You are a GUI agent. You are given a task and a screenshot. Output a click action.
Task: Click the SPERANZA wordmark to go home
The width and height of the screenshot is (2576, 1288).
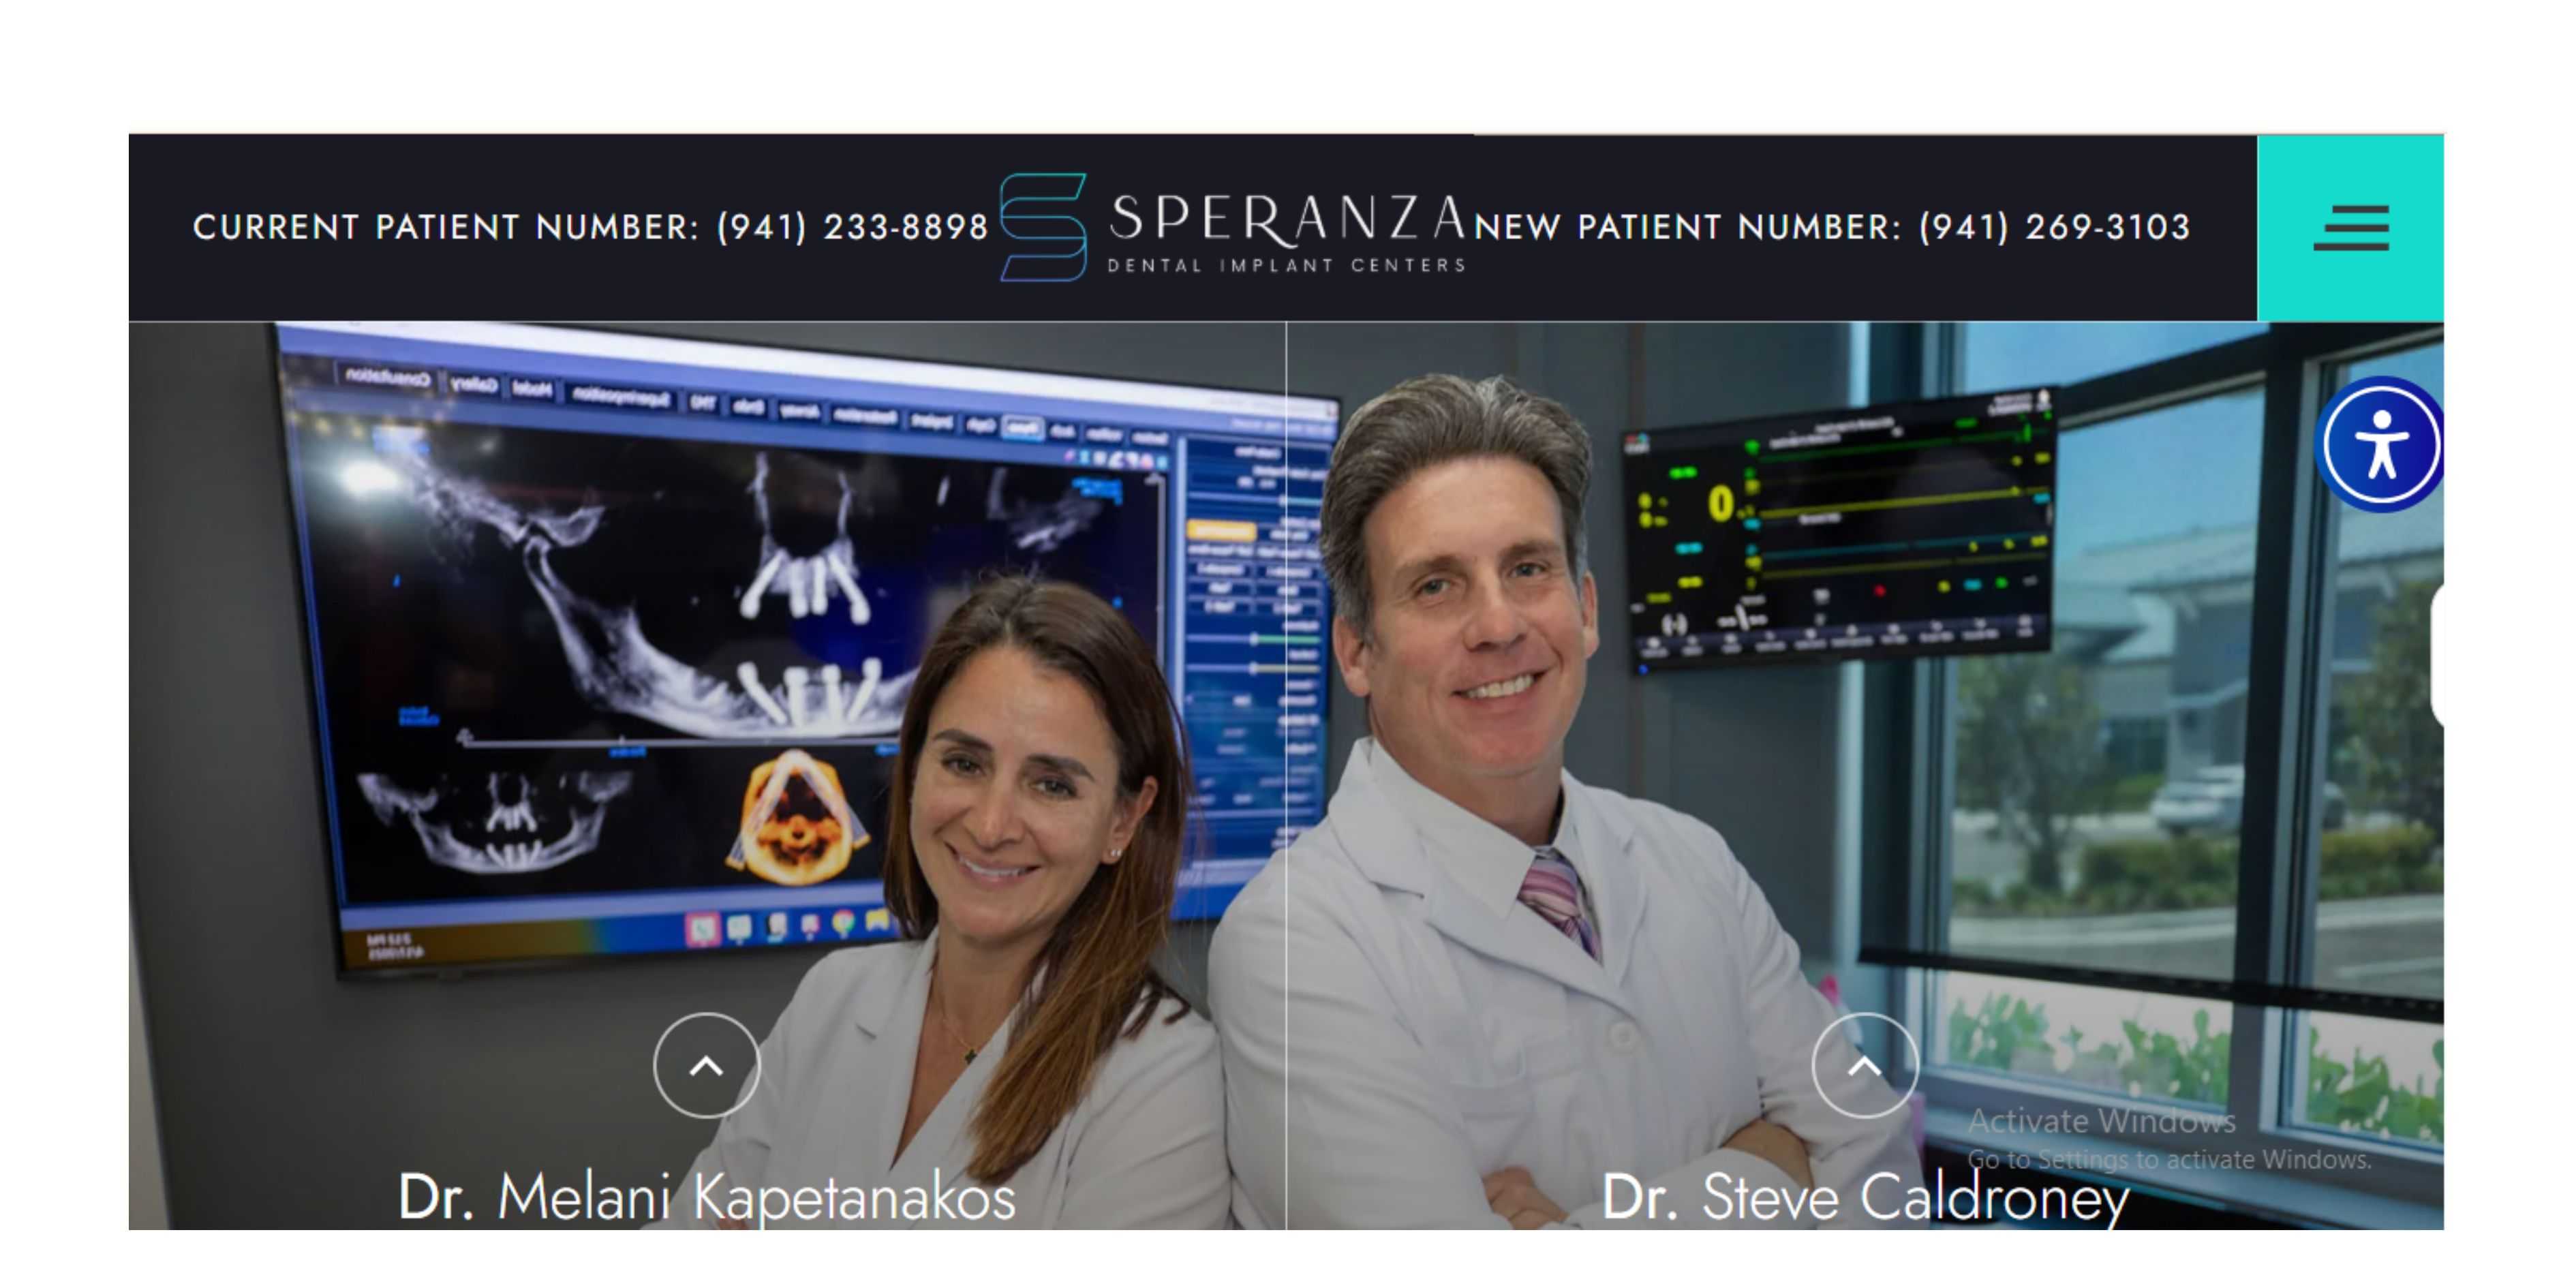pyautogui.click(x=1287, y=218)
